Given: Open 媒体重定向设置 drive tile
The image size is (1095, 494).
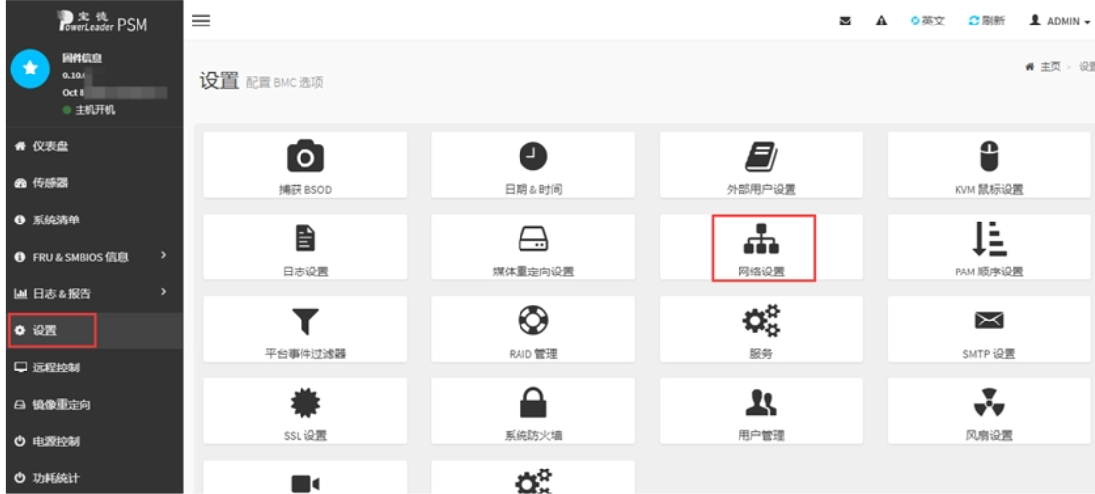Looking at the screenshot, I should pyautogui.click(x=533, y=247).
